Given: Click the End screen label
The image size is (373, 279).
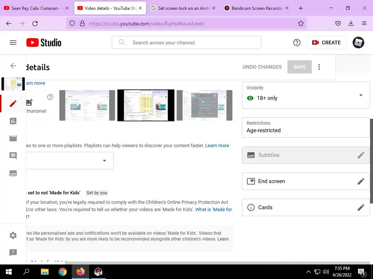Looking at the screenshot, I should (271, 181).
